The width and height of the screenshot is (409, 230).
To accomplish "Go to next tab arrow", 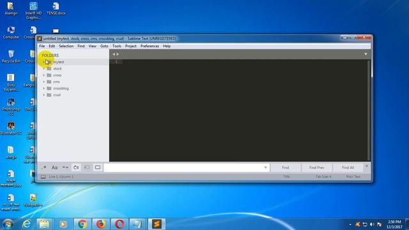I will [x=118, y=54].
